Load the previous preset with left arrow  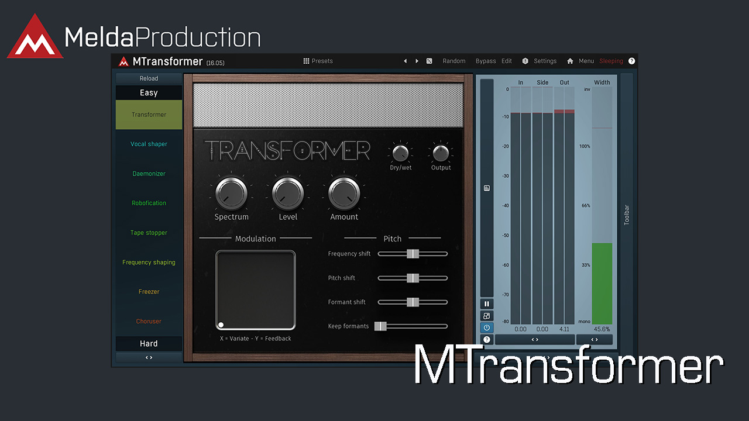pos(405,61)
